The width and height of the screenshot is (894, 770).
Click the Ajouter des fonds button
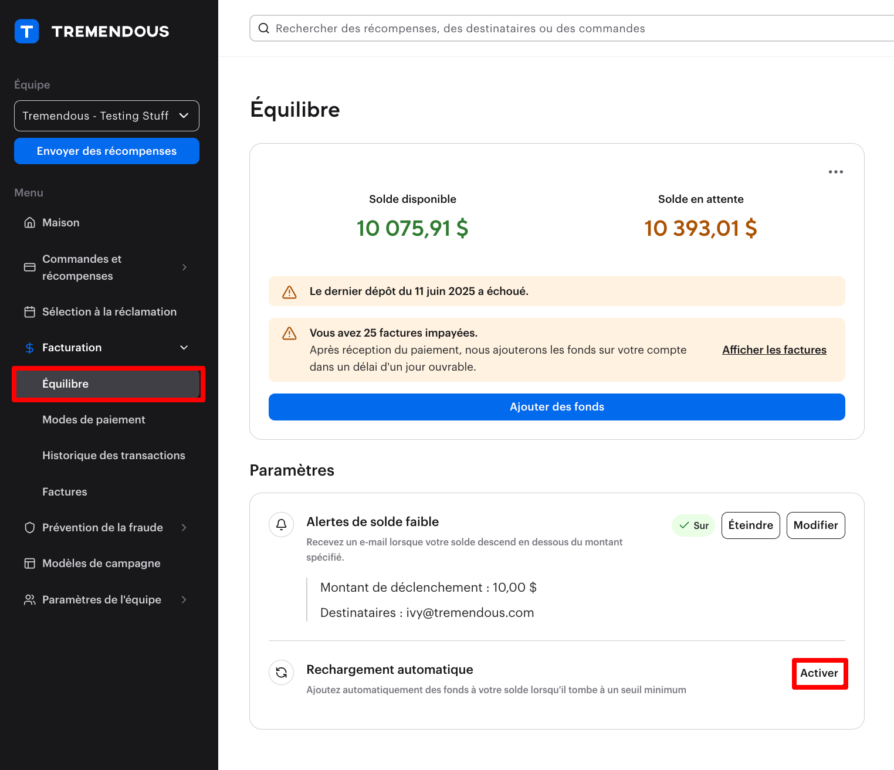557,407
